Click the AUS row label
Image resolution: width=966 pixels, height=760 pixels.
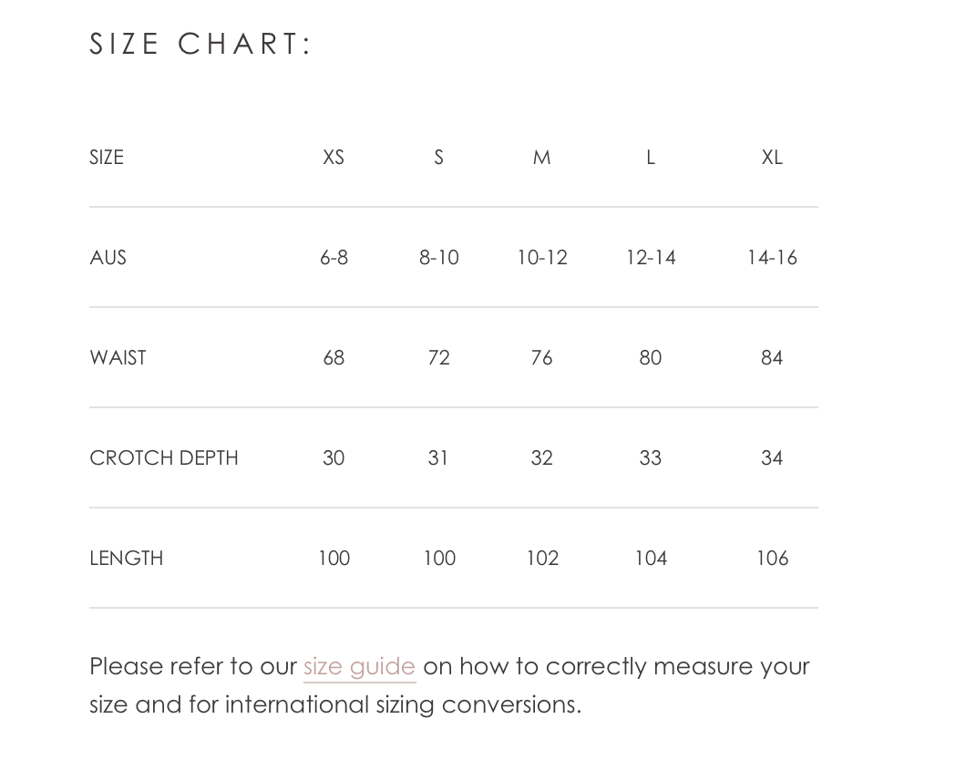108,258
